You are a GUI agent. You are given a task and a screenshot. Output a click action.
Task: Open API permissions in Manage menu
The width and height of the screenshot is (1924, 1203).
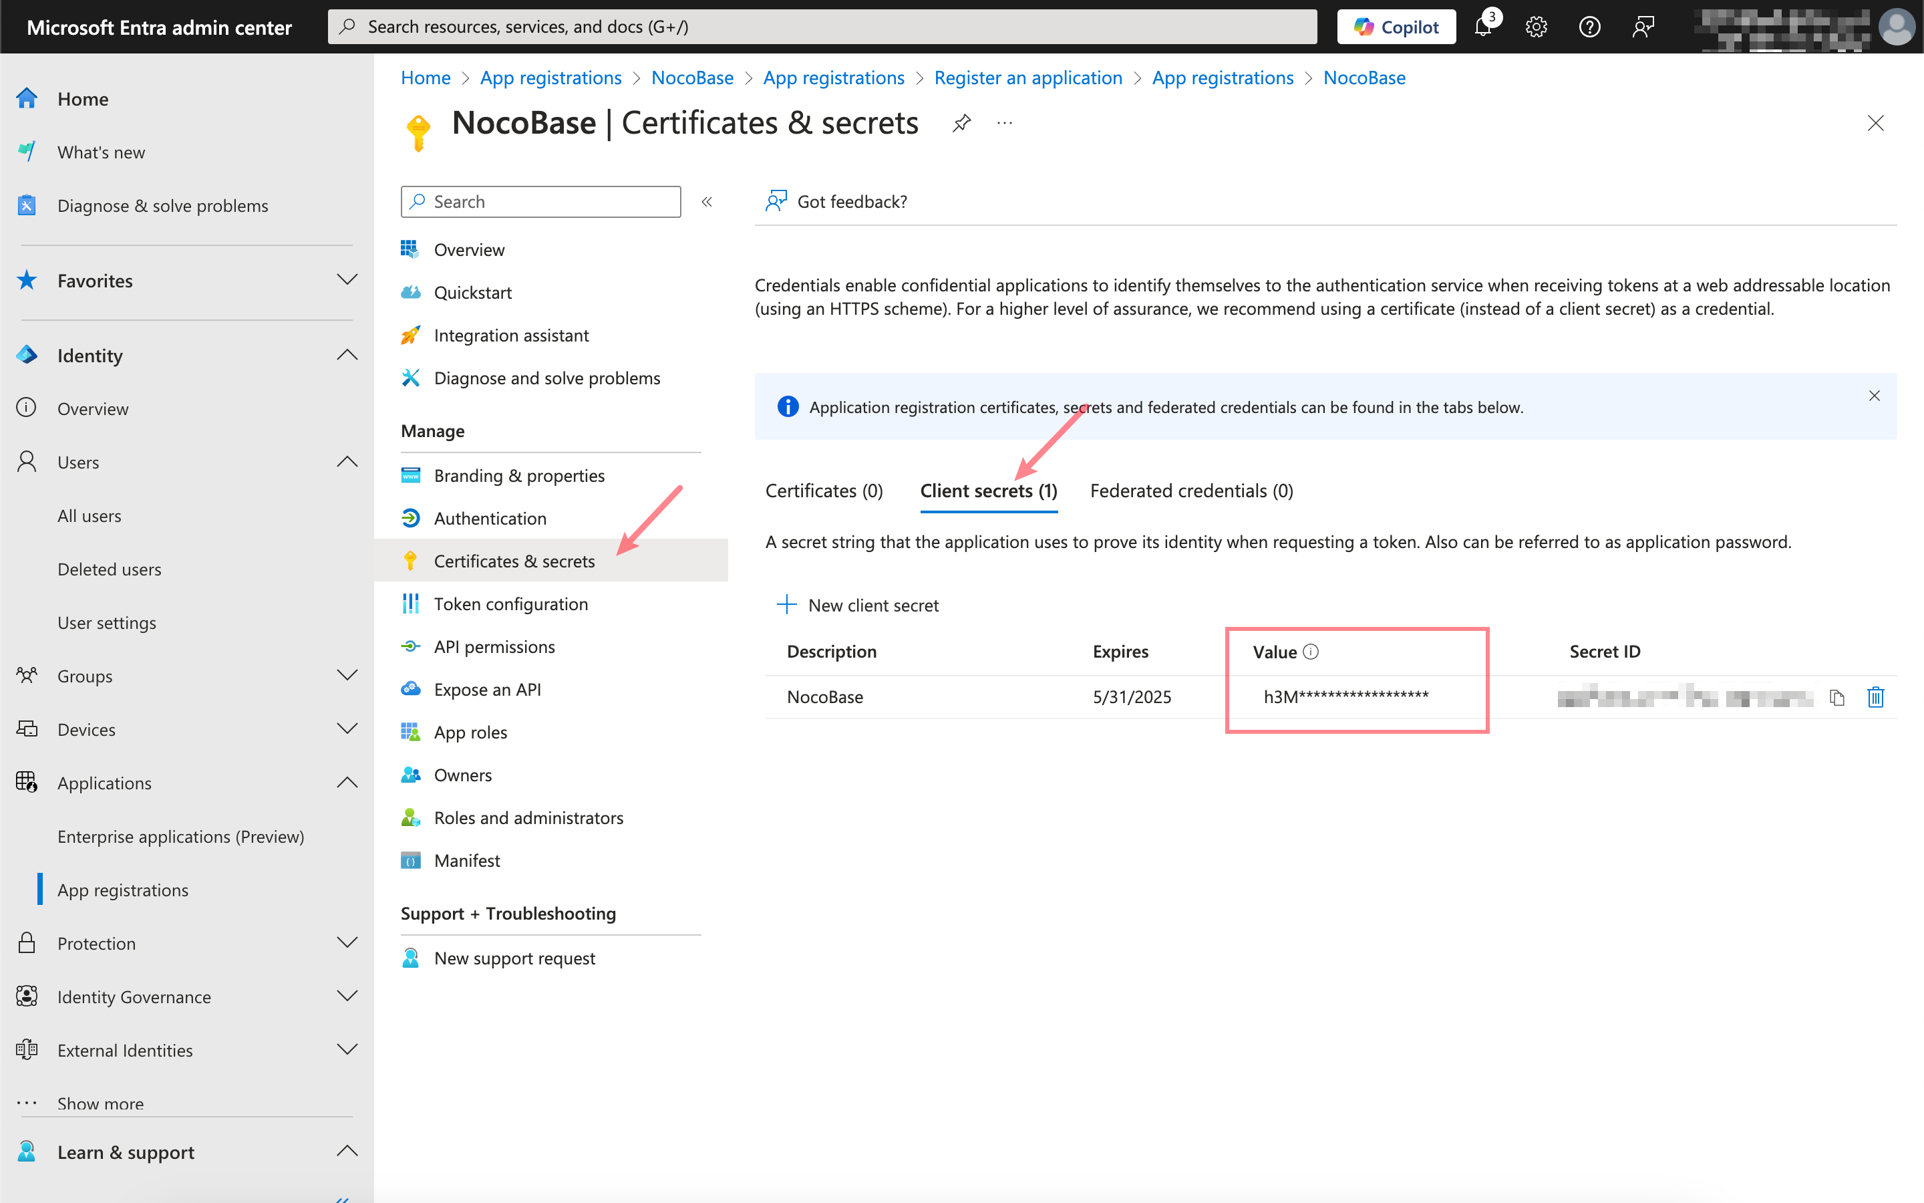(x=494, y=647)
